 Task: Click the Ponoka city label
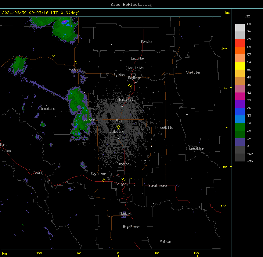(146, 42)
